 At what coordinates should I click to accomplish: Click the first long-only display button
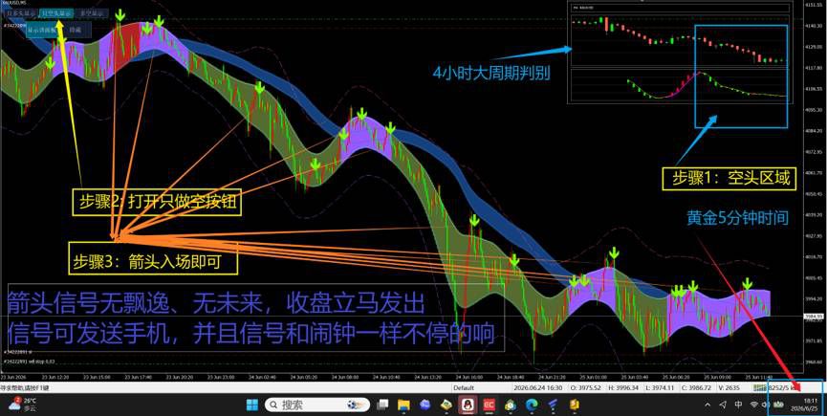21,12
